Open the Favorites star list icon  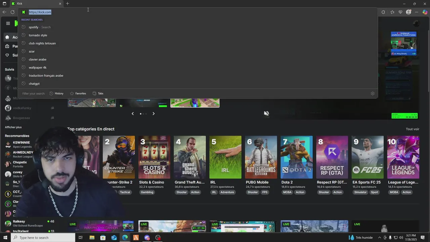tap(392, 12)
